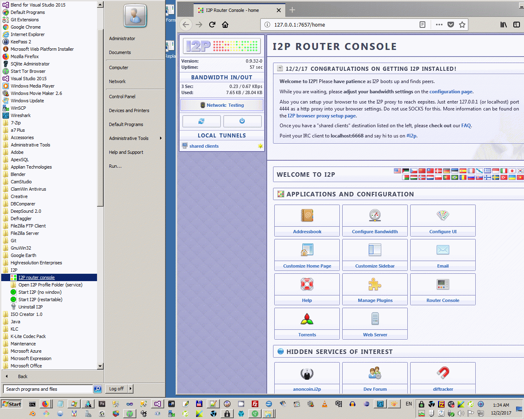Expand the Administrative Tools submenu arrow

coord(160,138)
